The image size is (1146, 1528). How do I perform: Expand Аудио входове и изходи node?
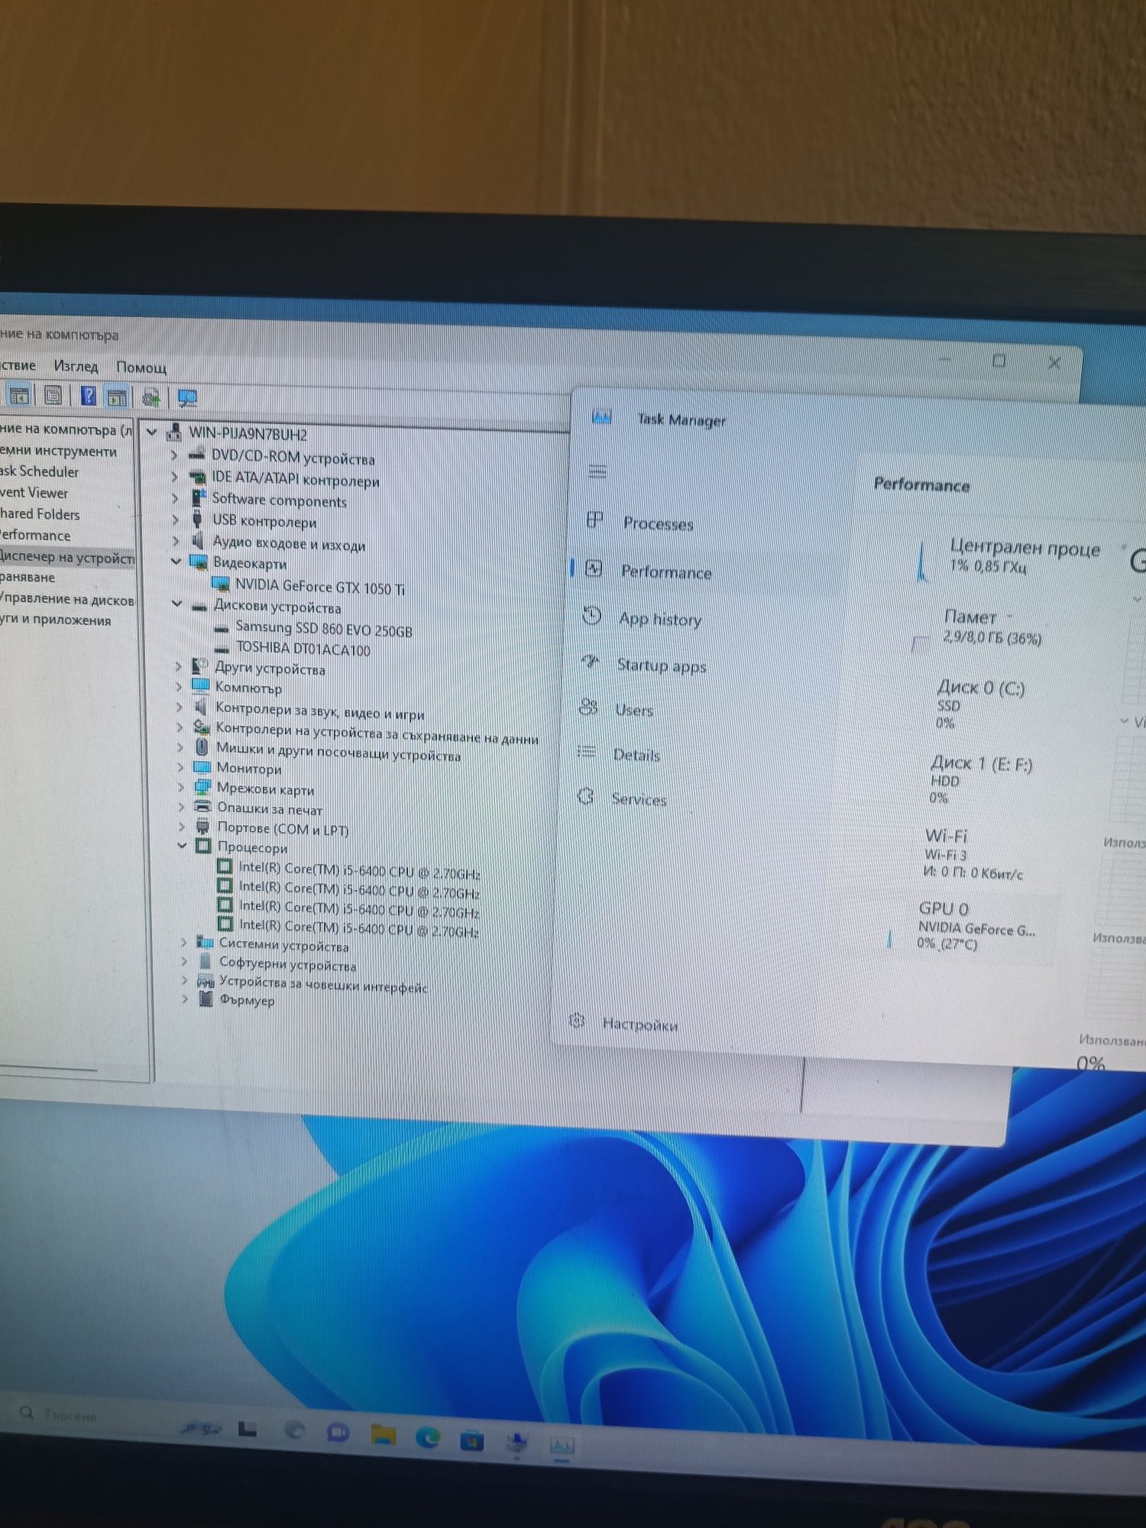[x=175, y=540]
